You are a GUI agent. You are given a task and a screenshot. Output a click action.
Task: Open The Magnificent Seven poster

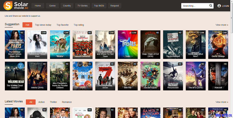[105, 76]
